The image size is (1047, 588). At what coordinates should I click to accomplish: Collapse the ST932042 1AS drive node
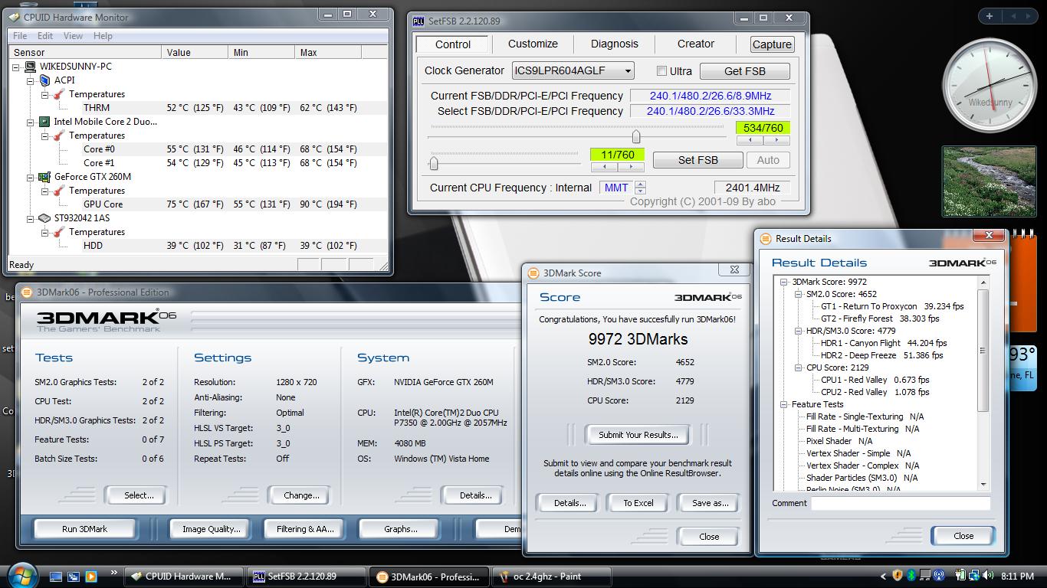[31, 218]
